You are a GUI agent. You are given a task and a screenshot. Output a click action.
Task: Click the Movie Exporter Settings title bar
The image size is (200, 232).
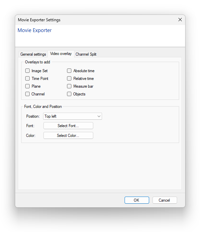click(x=96, y=20)
